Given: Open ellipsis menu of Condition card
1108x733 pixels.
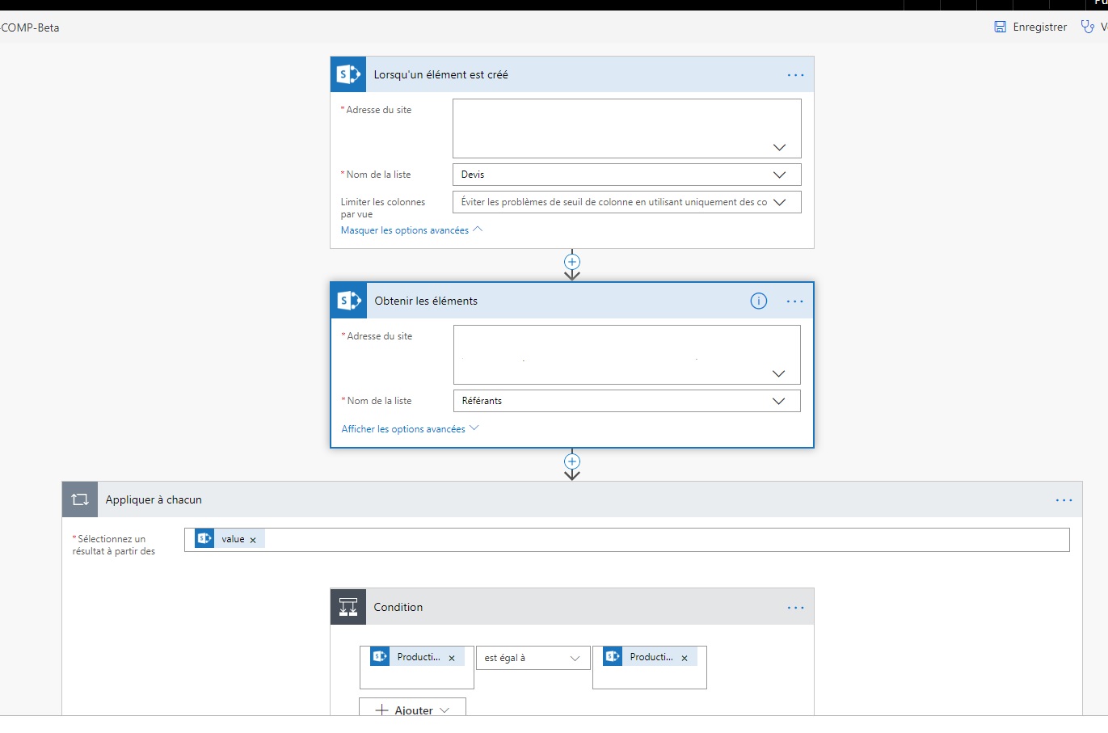Looking at the screenshot, I should tap(795, 608).
